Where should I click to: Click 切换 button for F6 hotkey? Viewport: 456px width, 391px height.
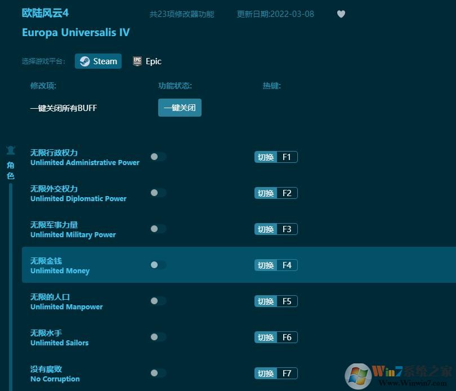tap(266, 337)
